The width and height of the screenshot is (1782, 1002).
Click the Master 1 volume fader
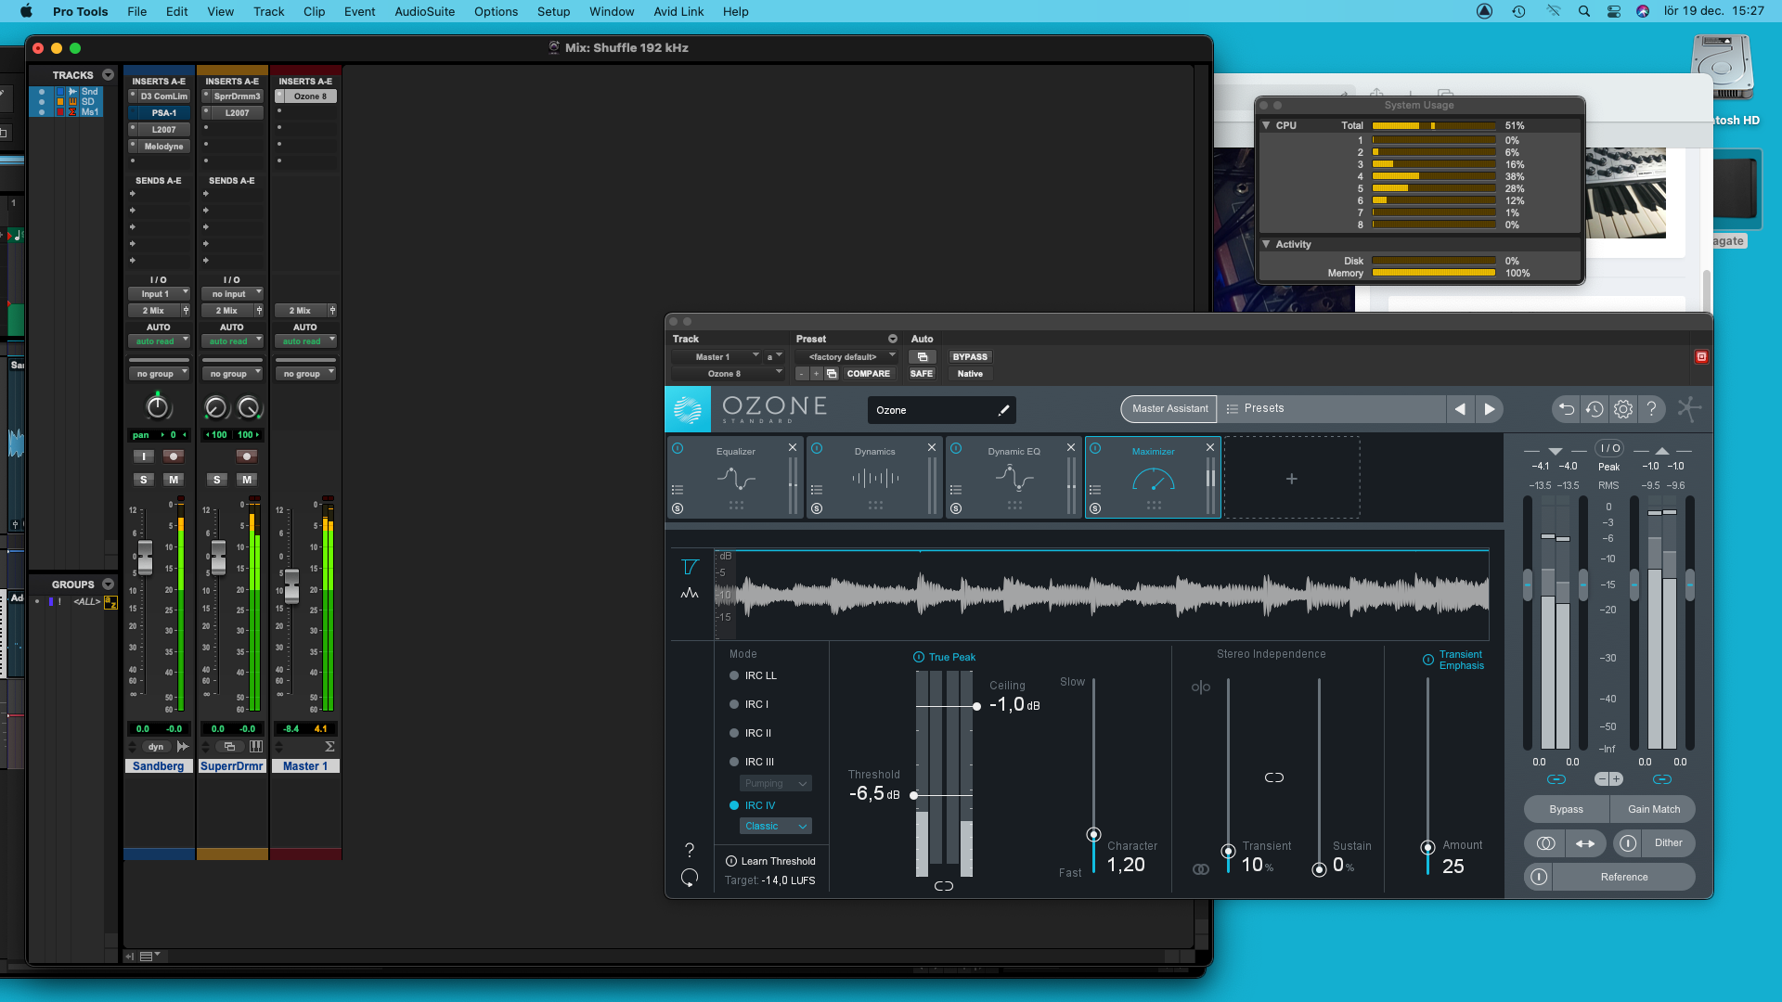[x=291, y=585]
